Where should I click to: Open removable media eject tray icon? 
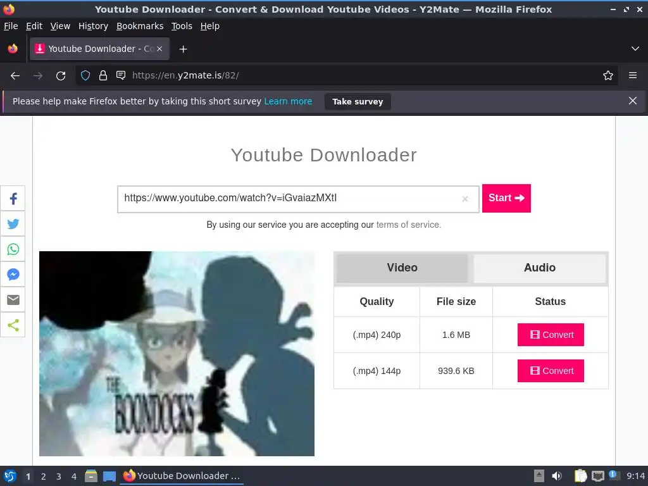pyautogui.click(x=539, y=476)
